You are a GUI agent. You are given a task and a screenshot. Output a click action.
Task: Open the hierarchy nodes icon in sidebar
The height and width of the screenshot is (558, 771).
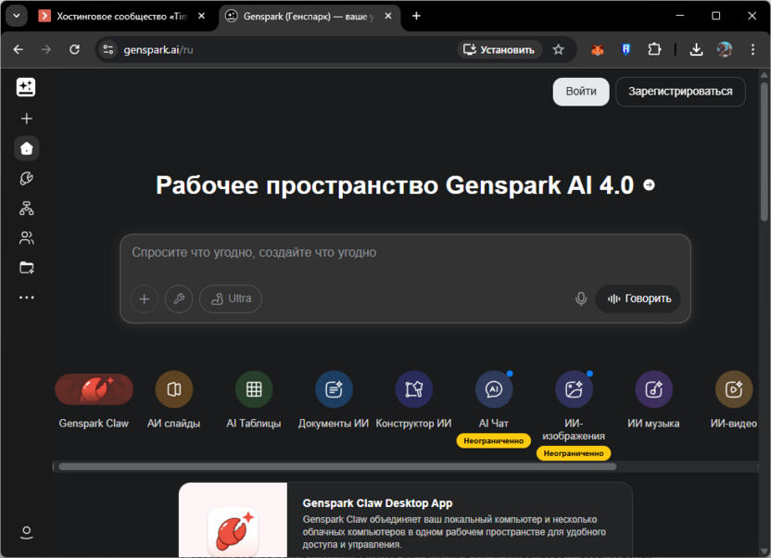[x=27, y=209]
